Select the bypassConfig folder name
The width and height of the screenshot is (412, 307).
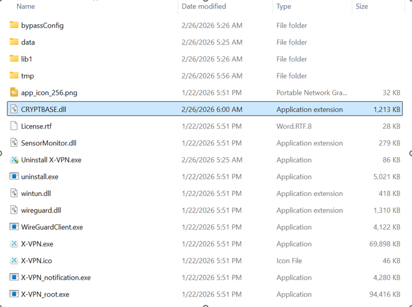[x=42, y=26]
